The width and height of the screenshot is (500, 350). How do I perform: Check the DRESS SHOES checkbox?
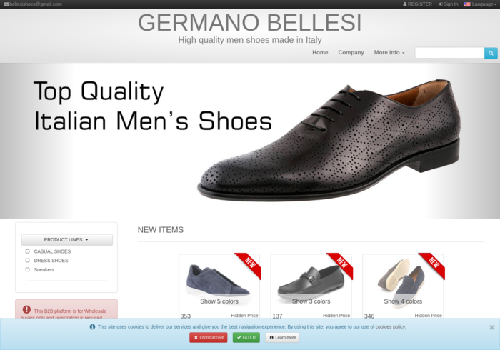(27, 261)
